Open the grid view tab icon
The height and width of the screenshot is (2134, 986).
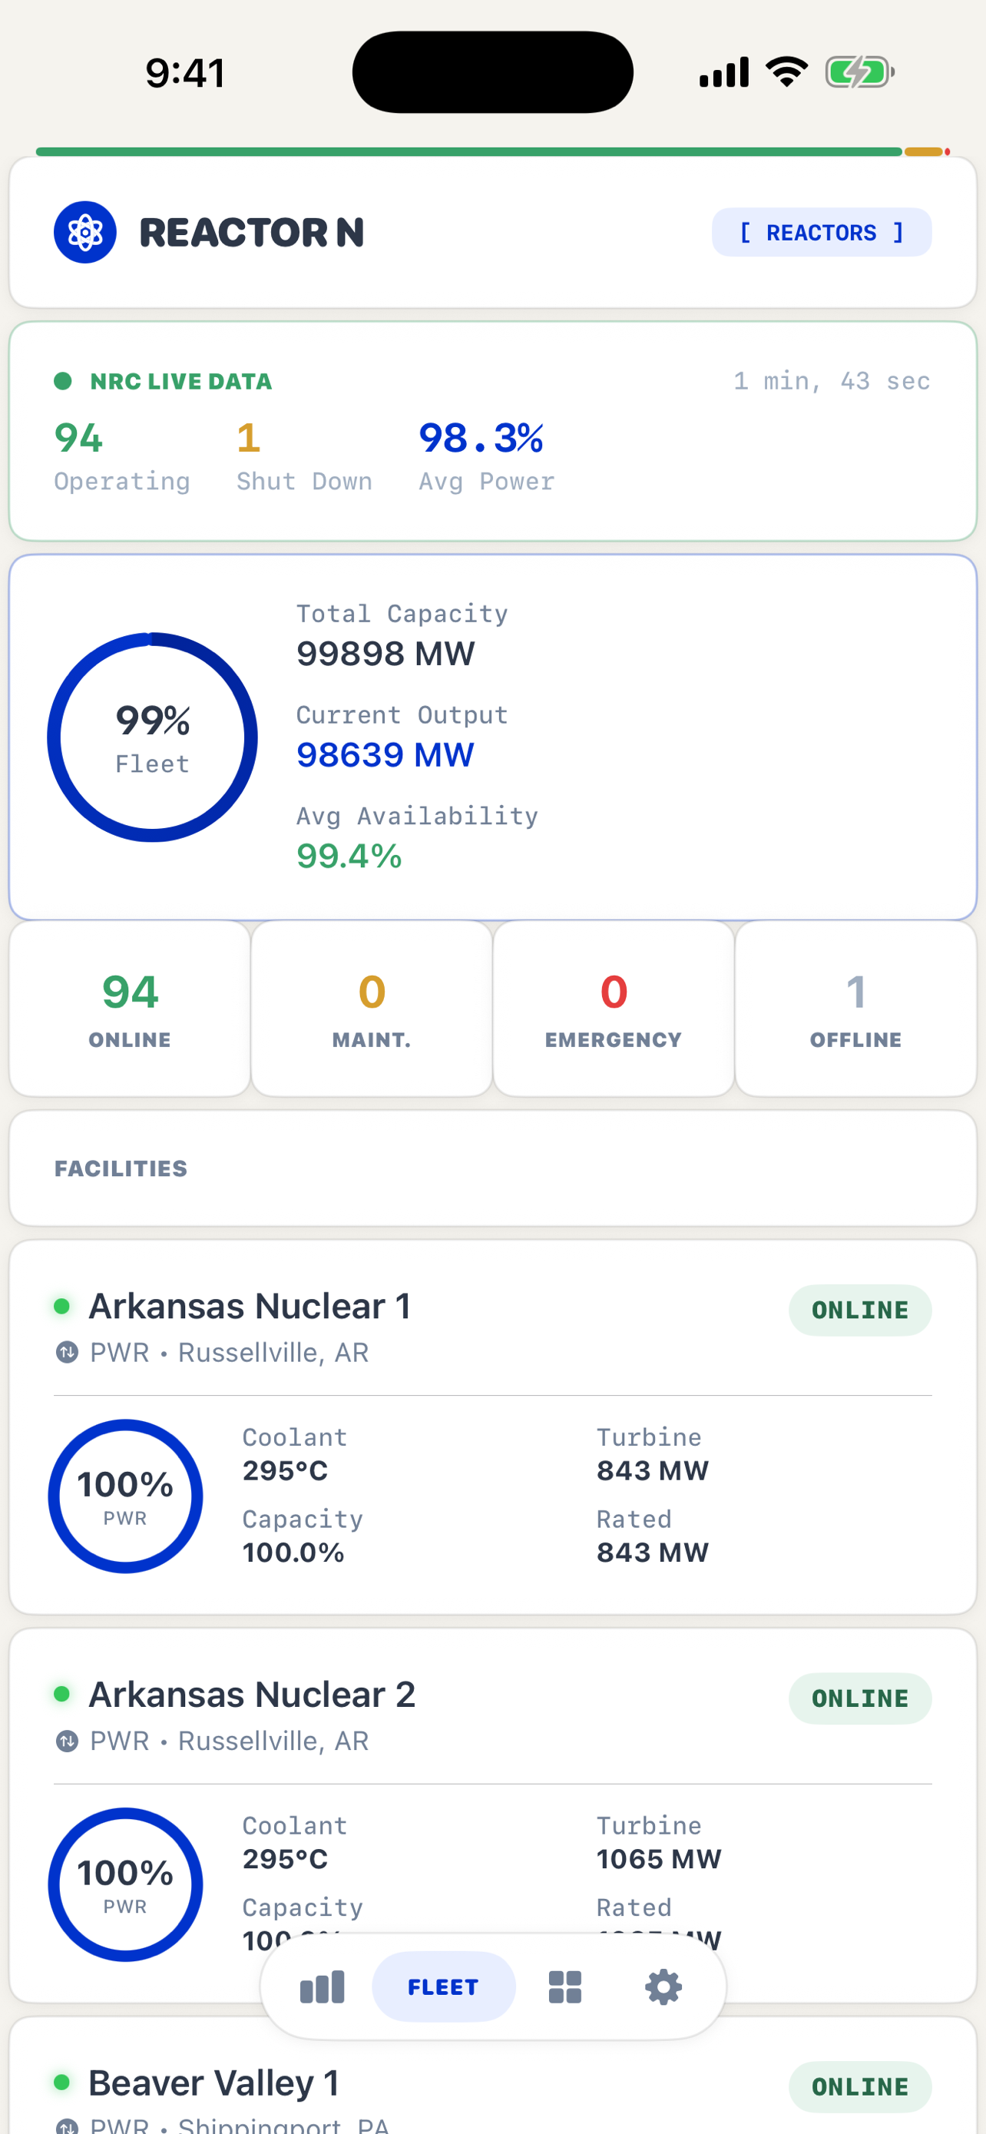(x=565, y=1987)
